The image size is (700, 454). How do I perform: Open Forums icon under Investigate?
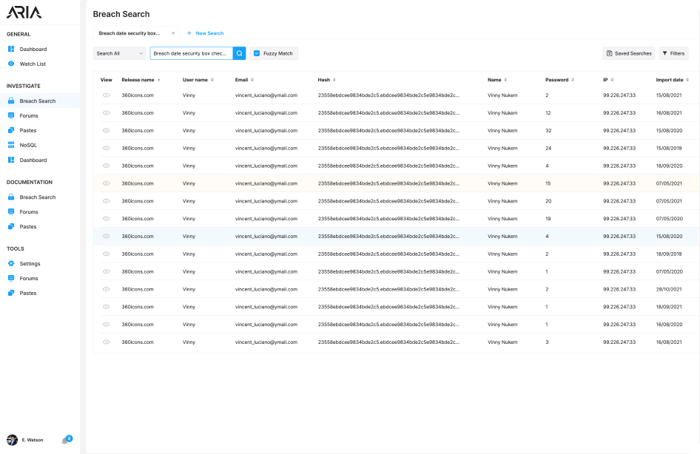11,115
